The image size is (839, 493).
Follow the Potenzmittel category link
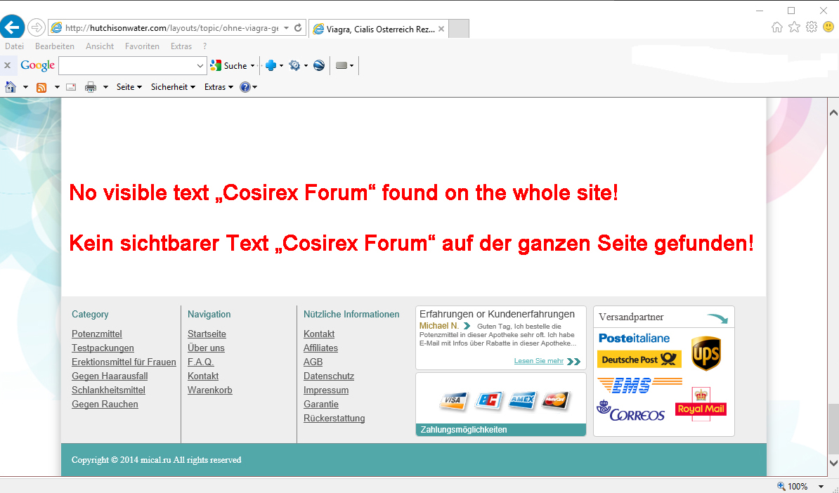tap(97, 334)
